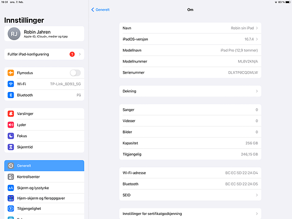Screen dimensions: 292x219
Task: Open Fullfør iPad-konfigurering
Action: tap(44, 54)
